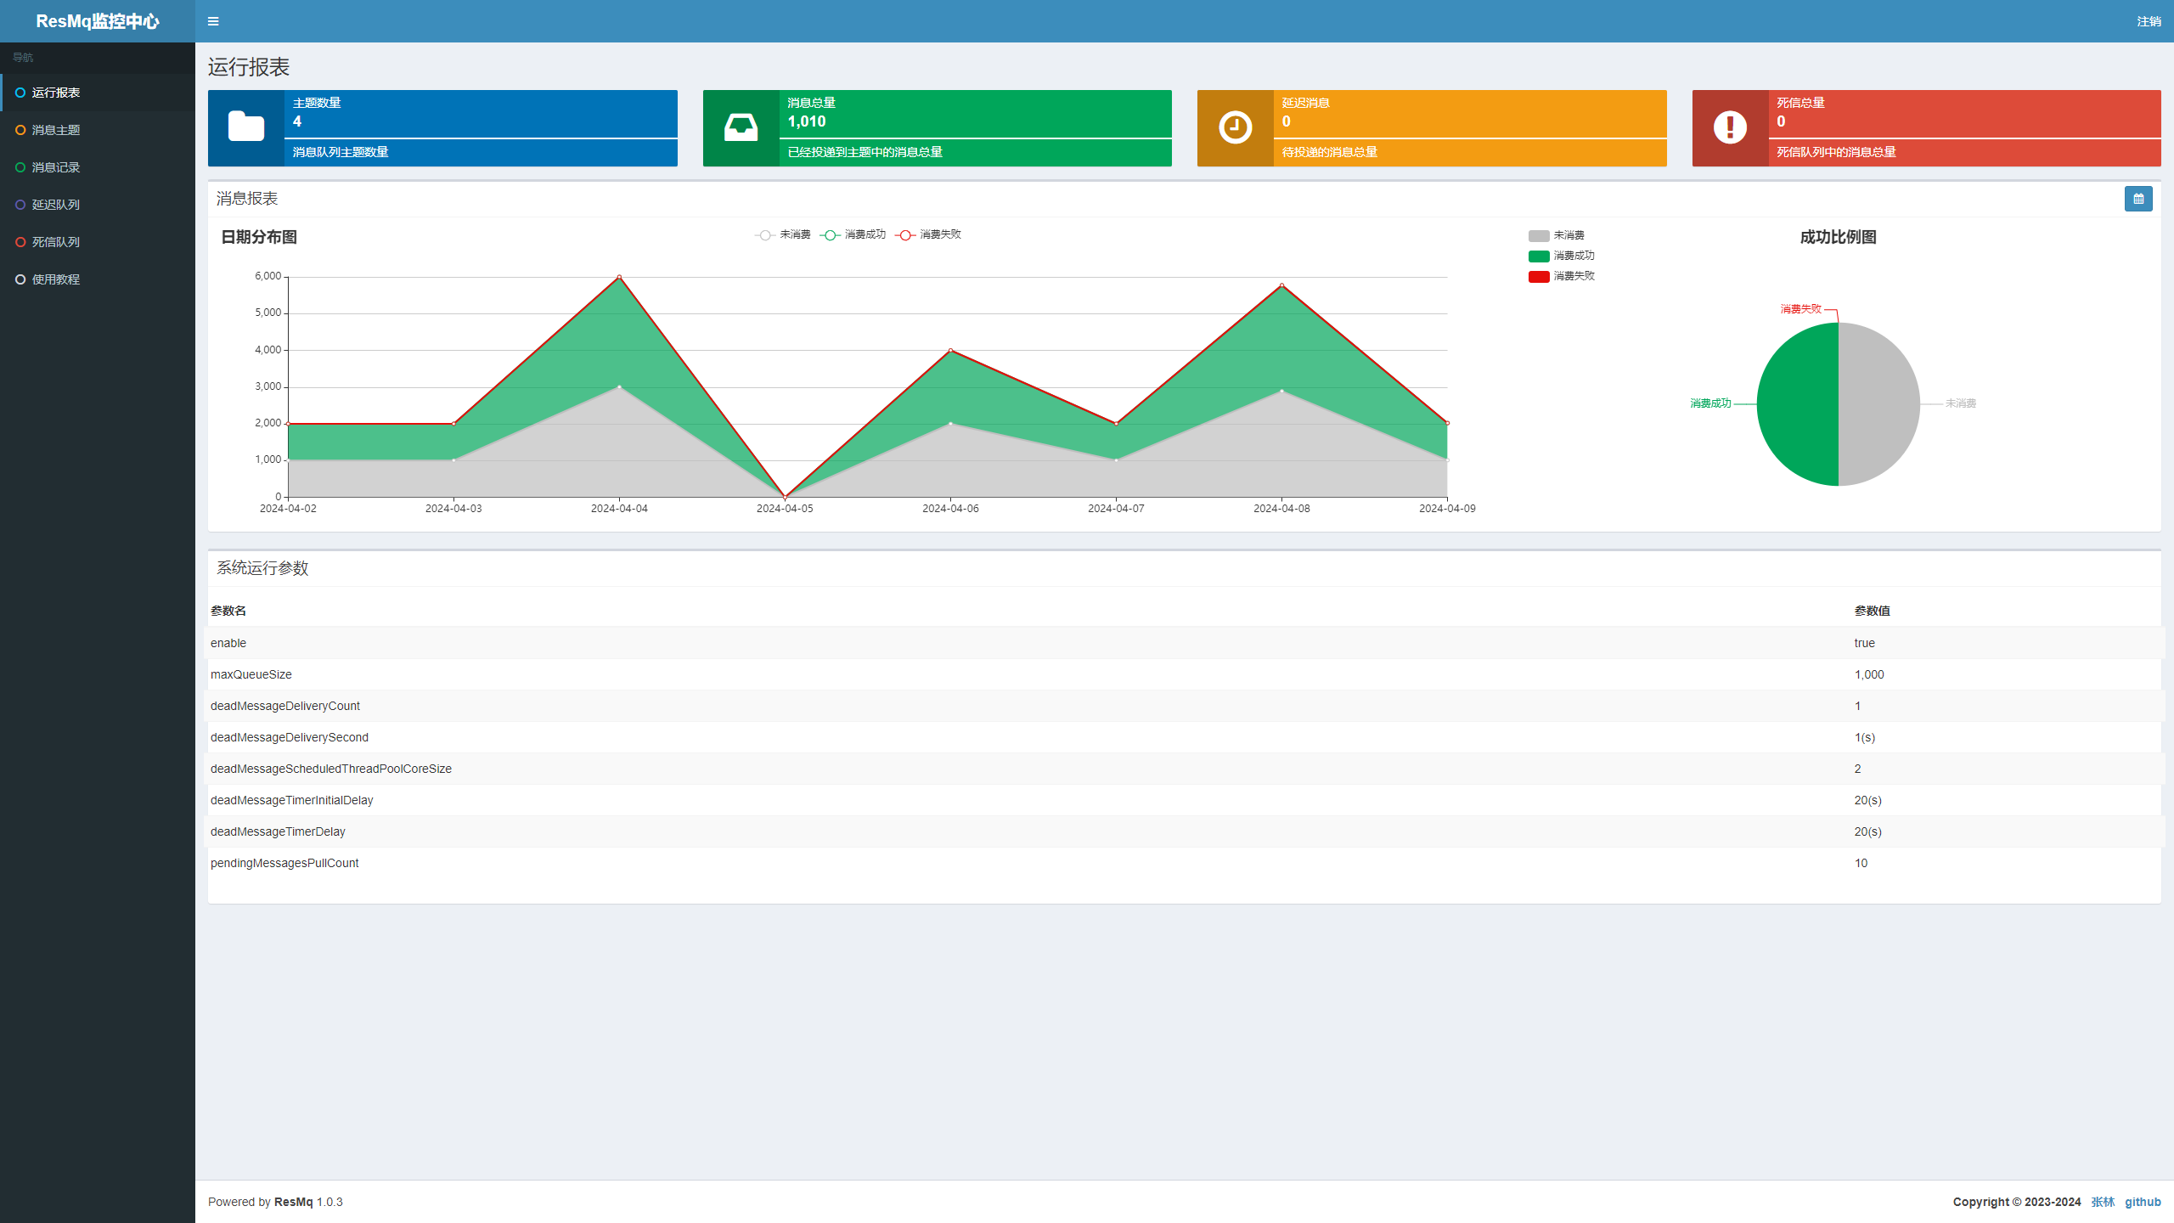Click the inbox icon on the 消息总量 card
The height and width of the screenshot is (1223, 2174).
pyautogui.click(x=741, y=127)
